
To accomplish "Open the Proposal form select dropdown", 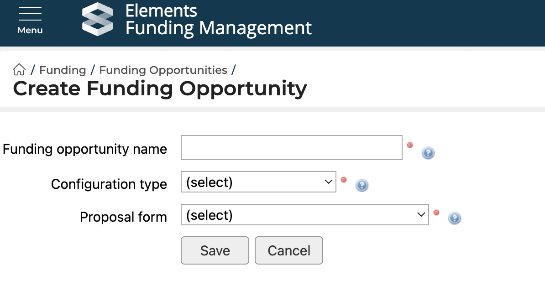I will click(x=304, y=215).
